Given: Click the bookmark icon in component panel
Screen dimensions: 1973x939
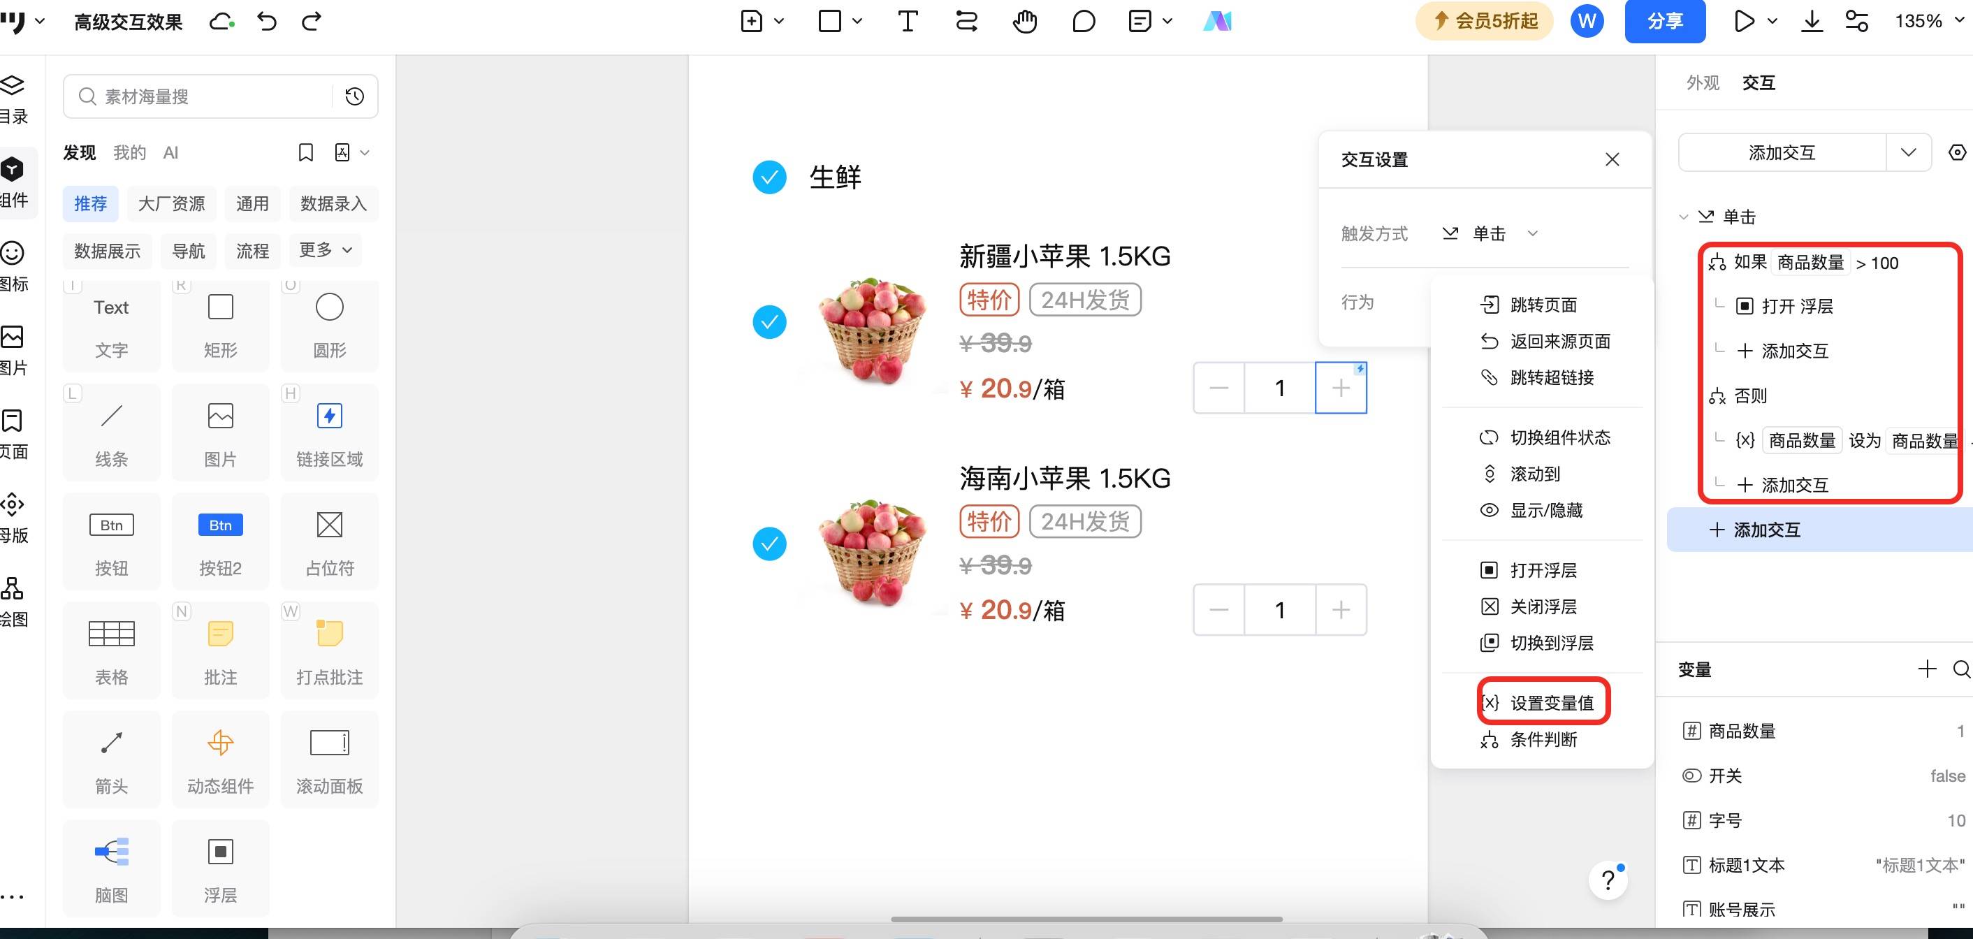Looking at the screenshot, I should coord(305,153).
